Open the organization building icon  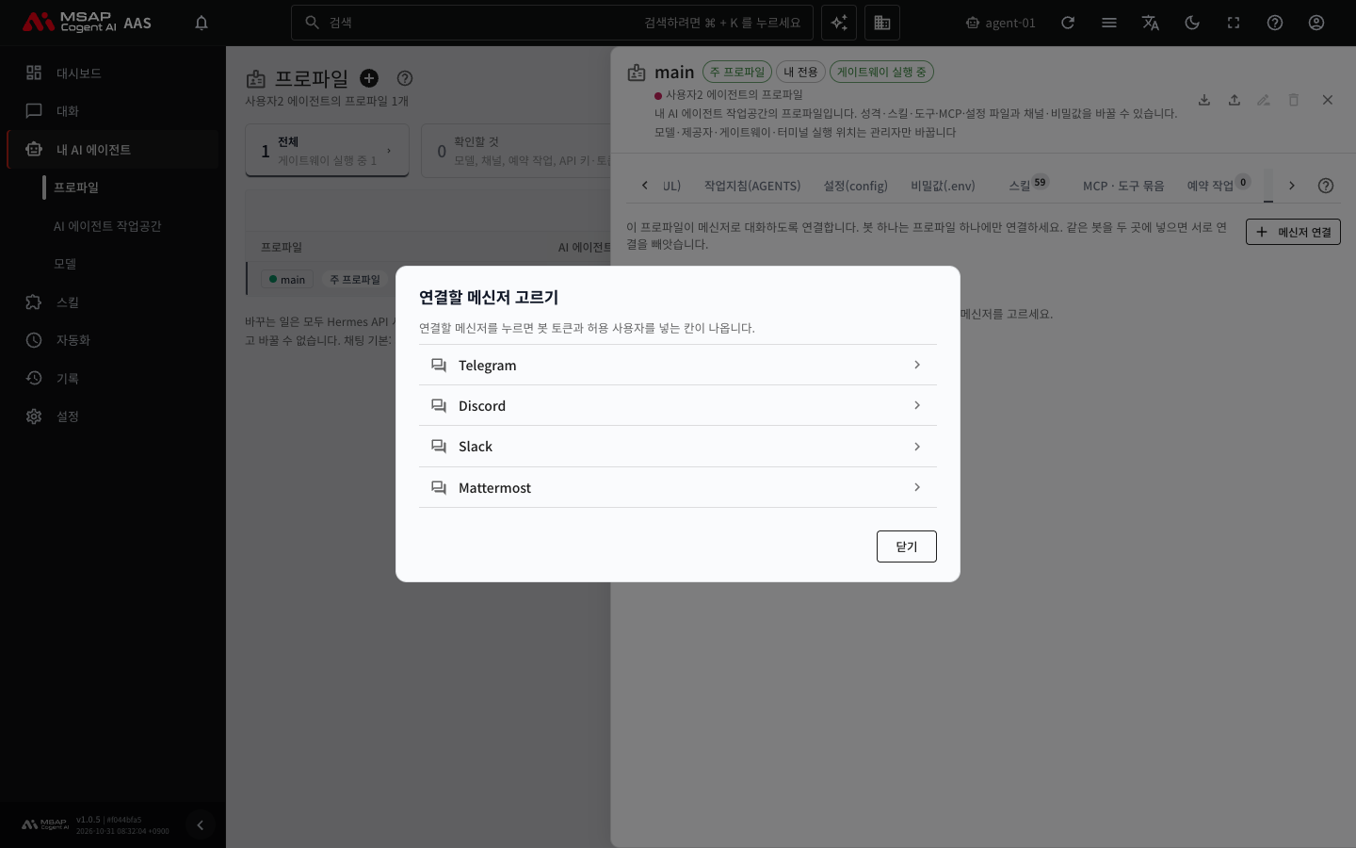tap(882, 23)
